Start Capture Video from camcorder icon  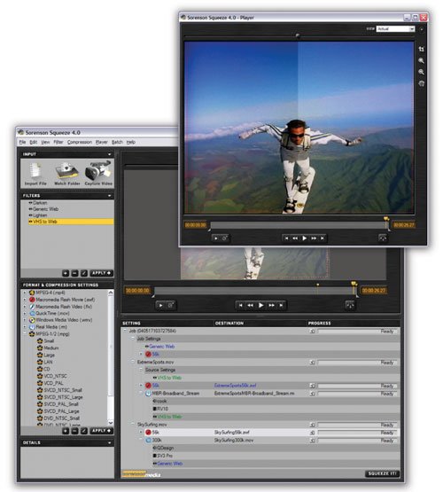click(x=98, y=170)
